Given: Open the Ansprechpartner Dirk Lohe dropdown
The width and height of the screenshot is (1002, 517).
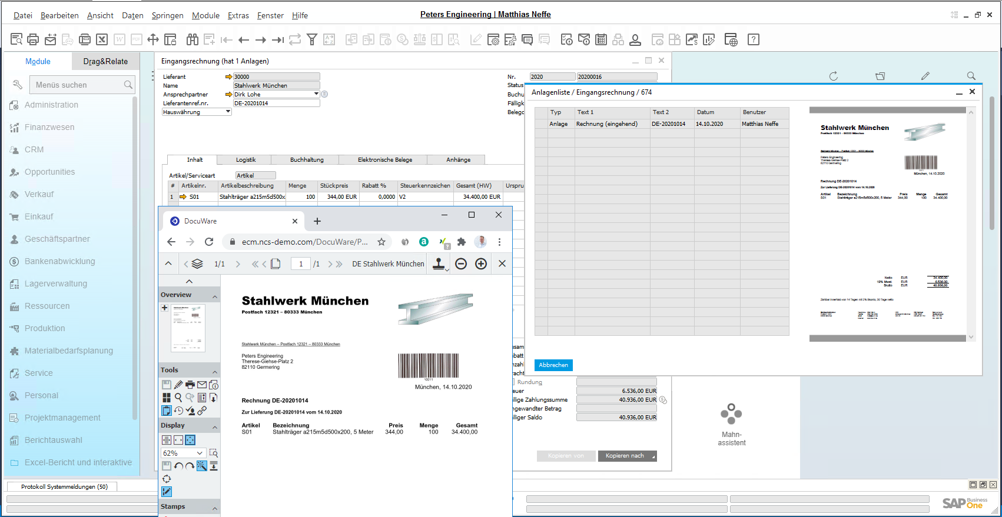Looking at the screenshot, I should 316,94.
